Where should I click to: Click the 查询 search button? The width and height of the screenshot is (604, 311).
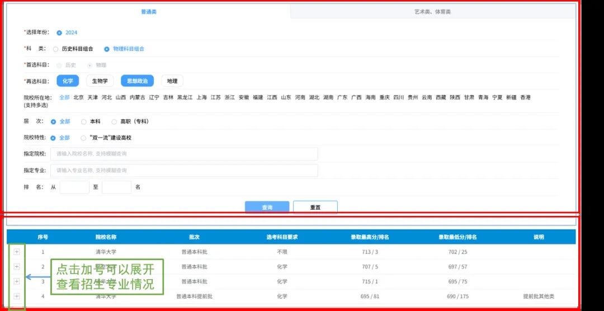pos(267,207)
